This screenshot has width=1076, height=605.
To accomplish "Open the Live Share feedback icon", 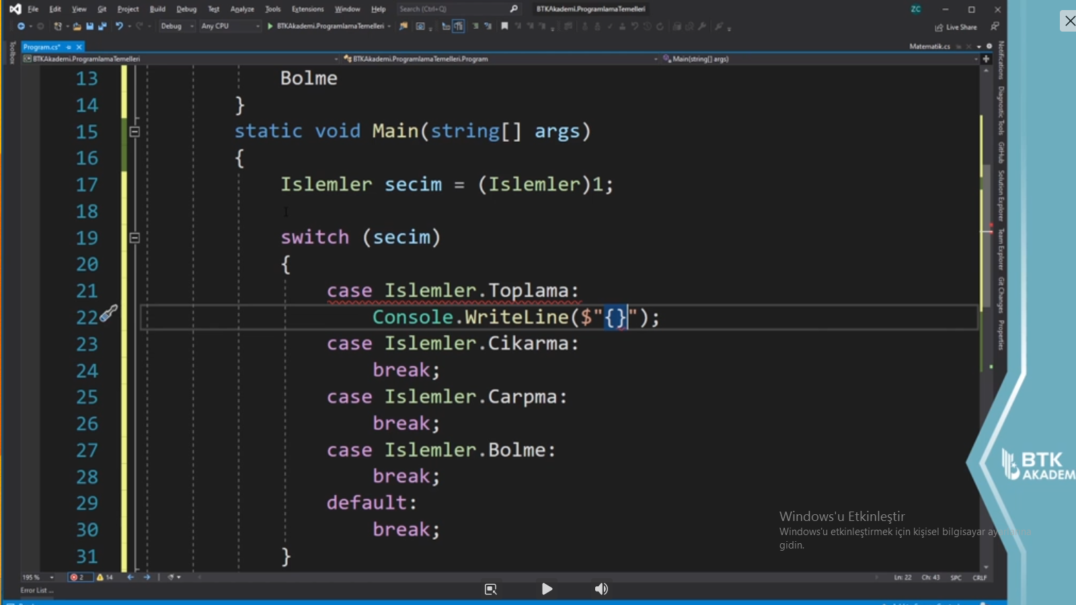I will pos(995,26).
